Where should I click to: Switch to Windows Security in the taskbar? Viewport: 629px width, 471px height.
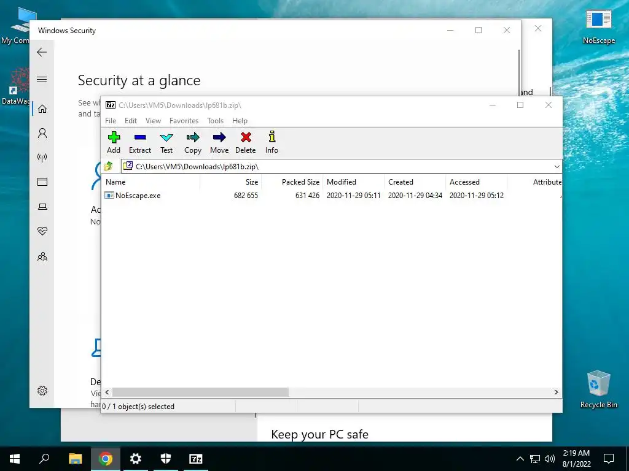coord(166,459)
